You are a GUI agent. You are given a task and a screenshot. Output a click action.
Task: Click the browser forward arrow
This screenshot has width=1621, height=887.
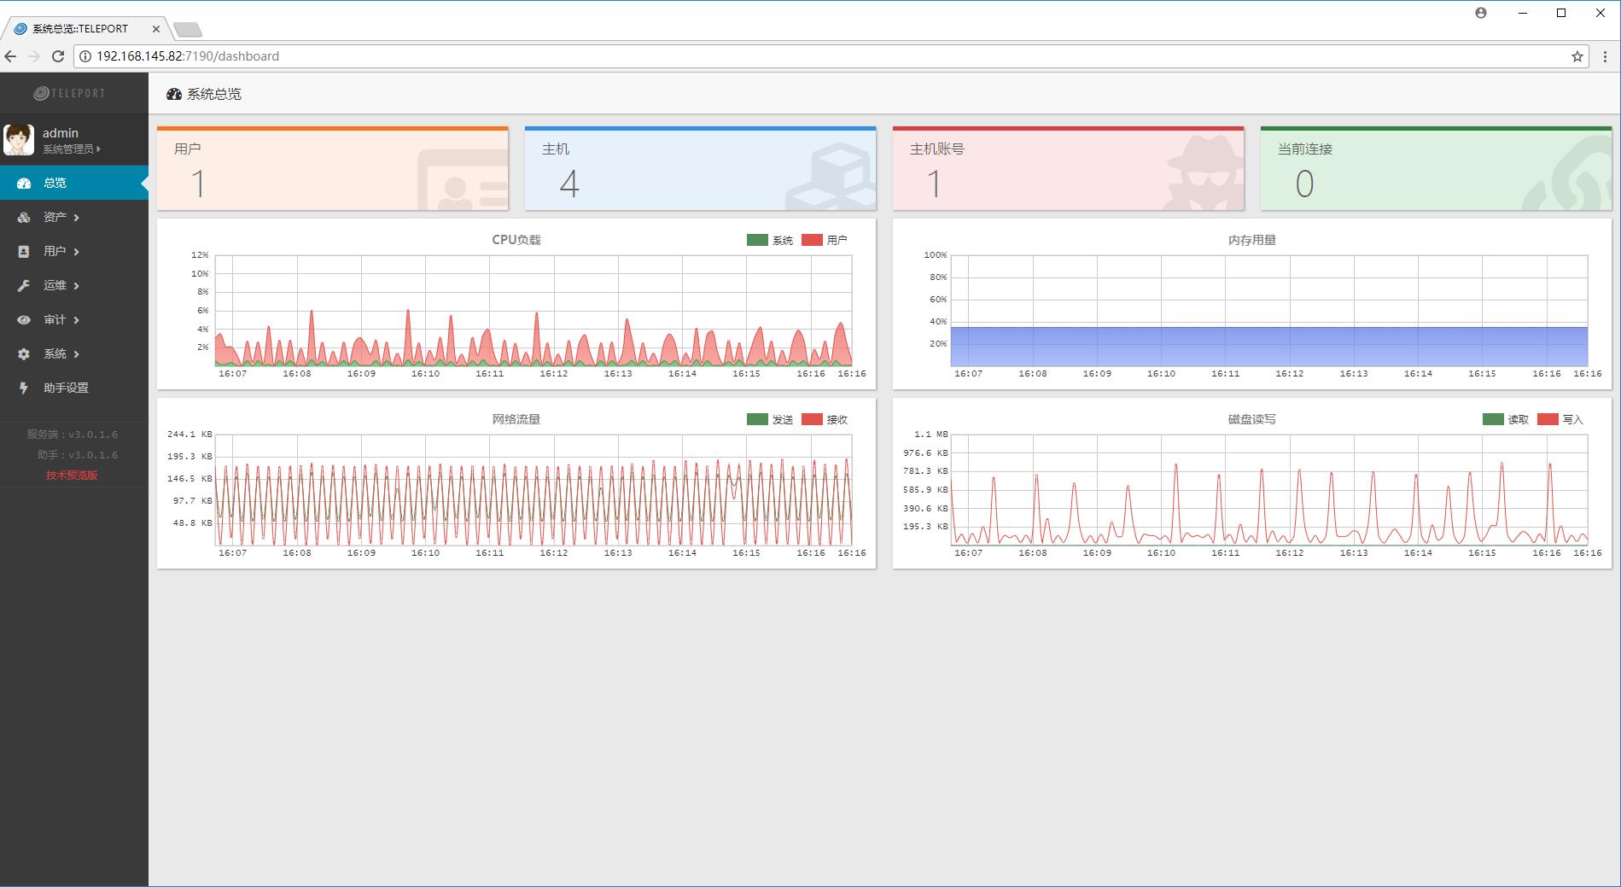point(34,56)
